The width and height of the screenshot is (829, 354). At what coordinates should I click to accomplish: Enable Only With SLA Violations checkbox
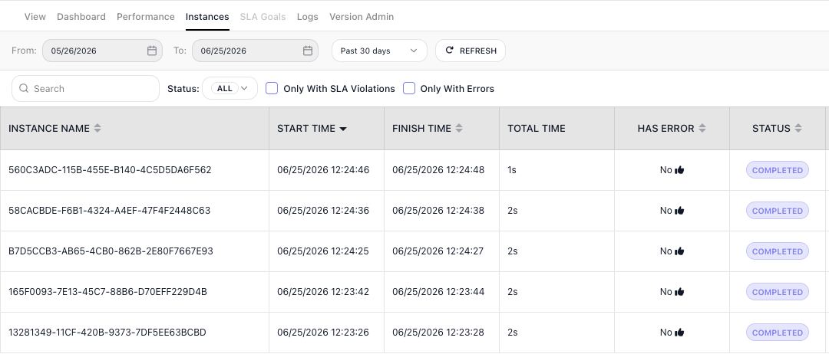(x=272, y=89)
